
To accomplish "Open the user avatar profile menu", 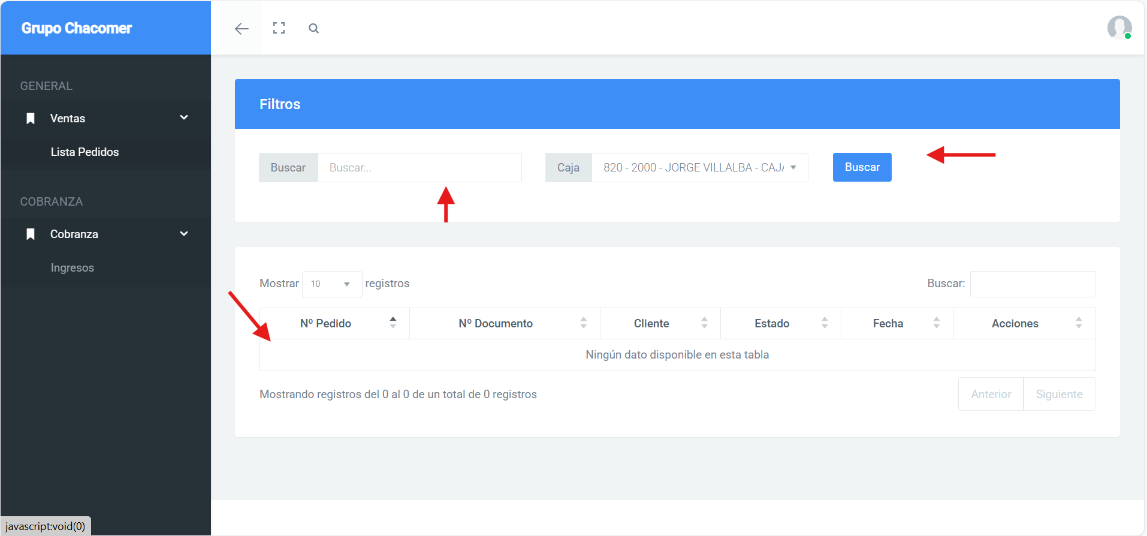I will (1119, 28).
